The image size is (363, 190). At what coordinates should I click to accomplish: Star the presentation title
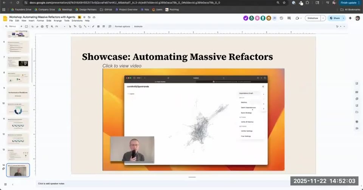pos(84,17)
